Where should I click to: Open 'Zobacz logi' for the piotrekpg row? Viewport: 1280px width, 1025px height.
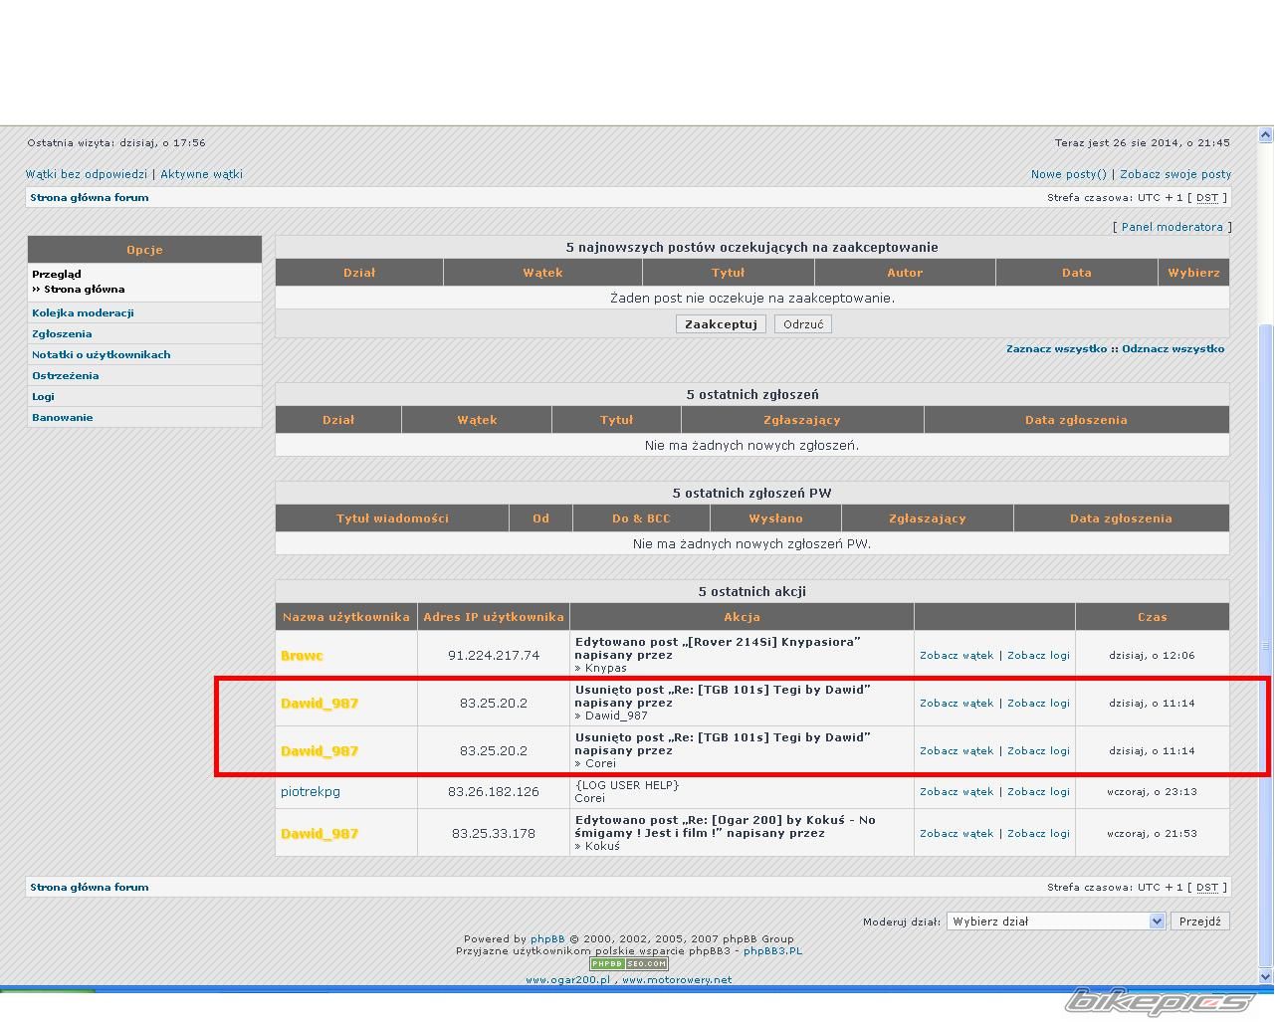pos(1038,792)
